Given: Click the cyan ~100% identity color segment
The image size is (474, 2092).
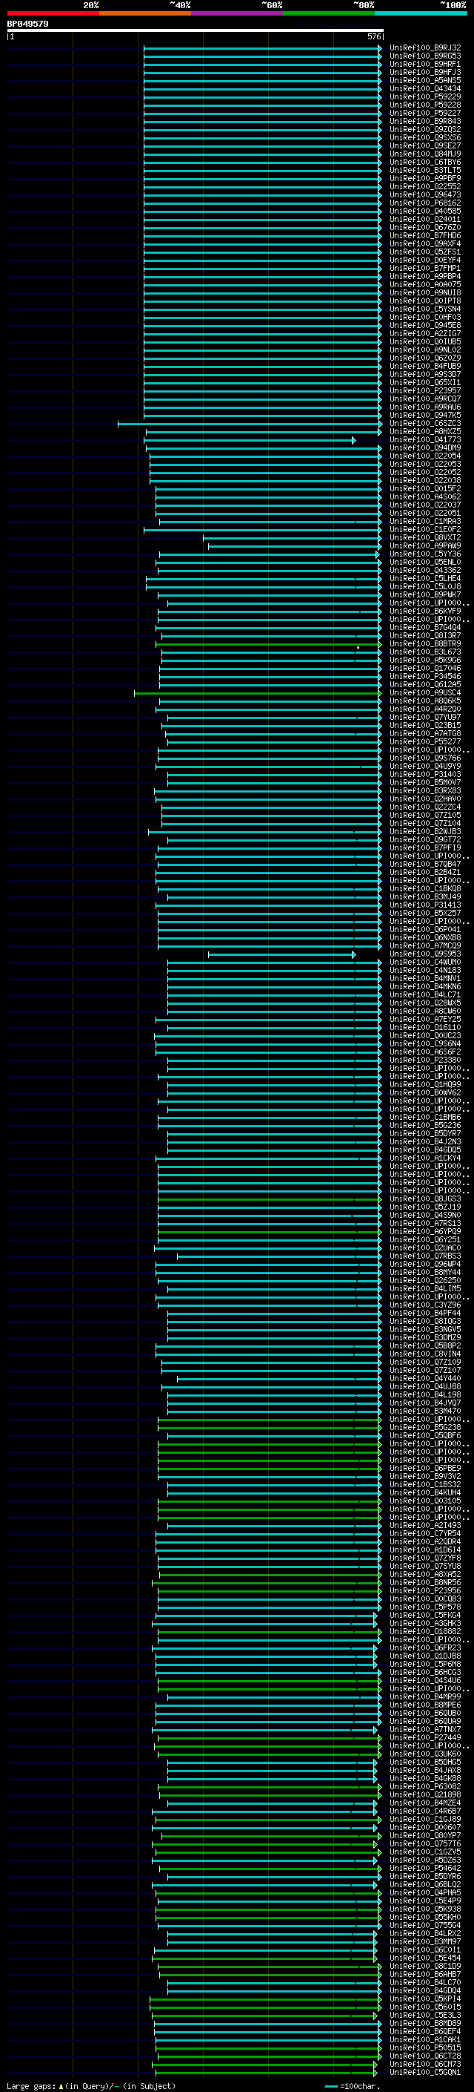Looking at the screenshot, I should [x=421, y=13].
